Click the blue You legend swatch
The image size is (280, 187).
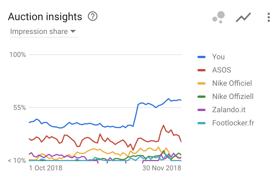pos(201,57)
